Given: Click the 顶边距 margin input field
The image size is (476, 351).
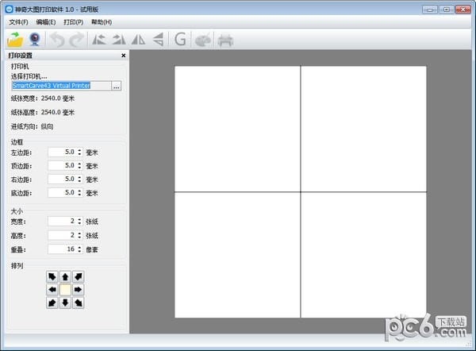Looking at the screenshot, I should pos(62,165).
